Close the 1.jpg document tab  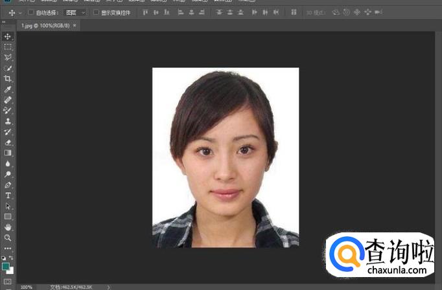[75, 25]
